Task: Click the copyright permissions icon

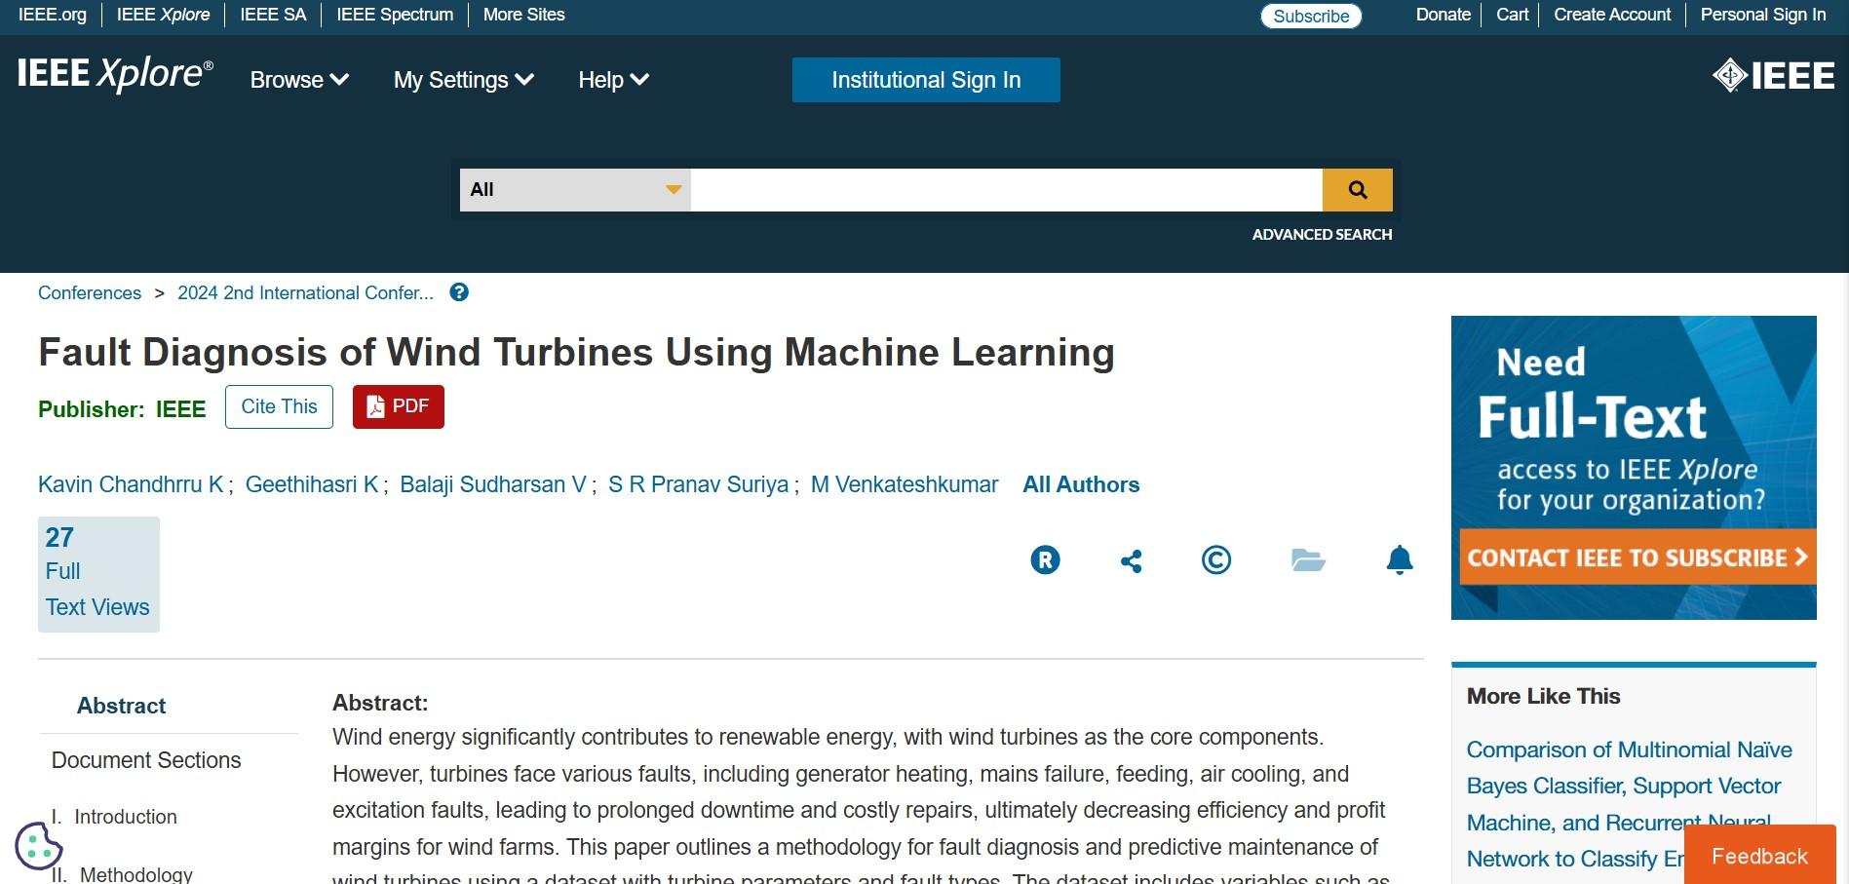Action: click(x=1215, y=560)
